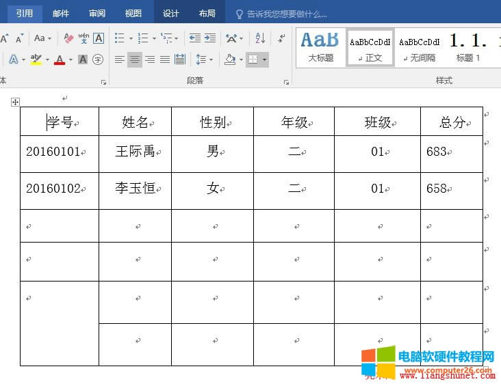Click cell containing 20160101
The image size is (501, 384).
pos(60,154)
